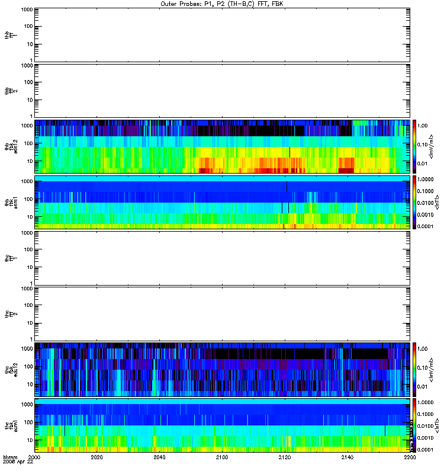444x474 pixels.
Task: Click the thb fbk scm1 spectrogram panel
Action: [223, 202]
